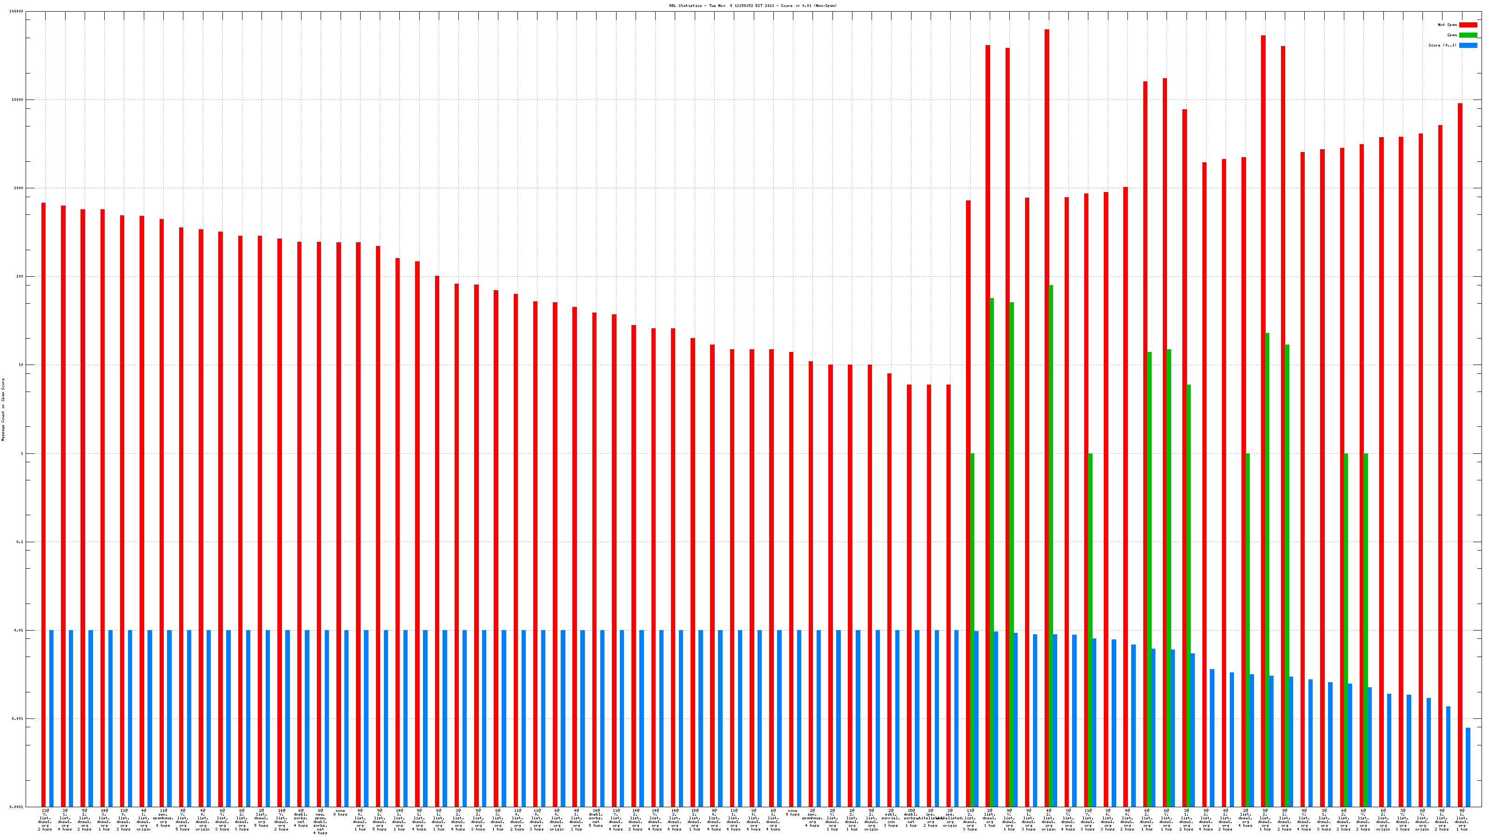Click the 0.0001 y-axis tick label
This screenshot has width=1489, height=837.
pyautogui.click(x=17, y=807)
